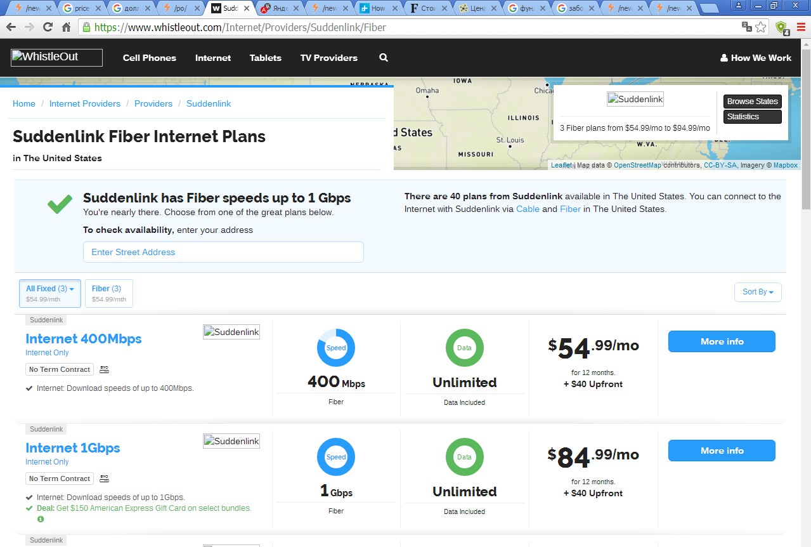Bookmark this page with the star icon
This screenshot has height=547, width=811.
[x=760, y=27]
